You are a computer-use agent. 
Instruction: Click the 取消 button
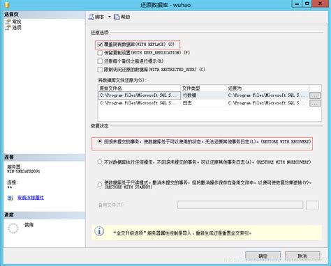(x=302, y=256)
